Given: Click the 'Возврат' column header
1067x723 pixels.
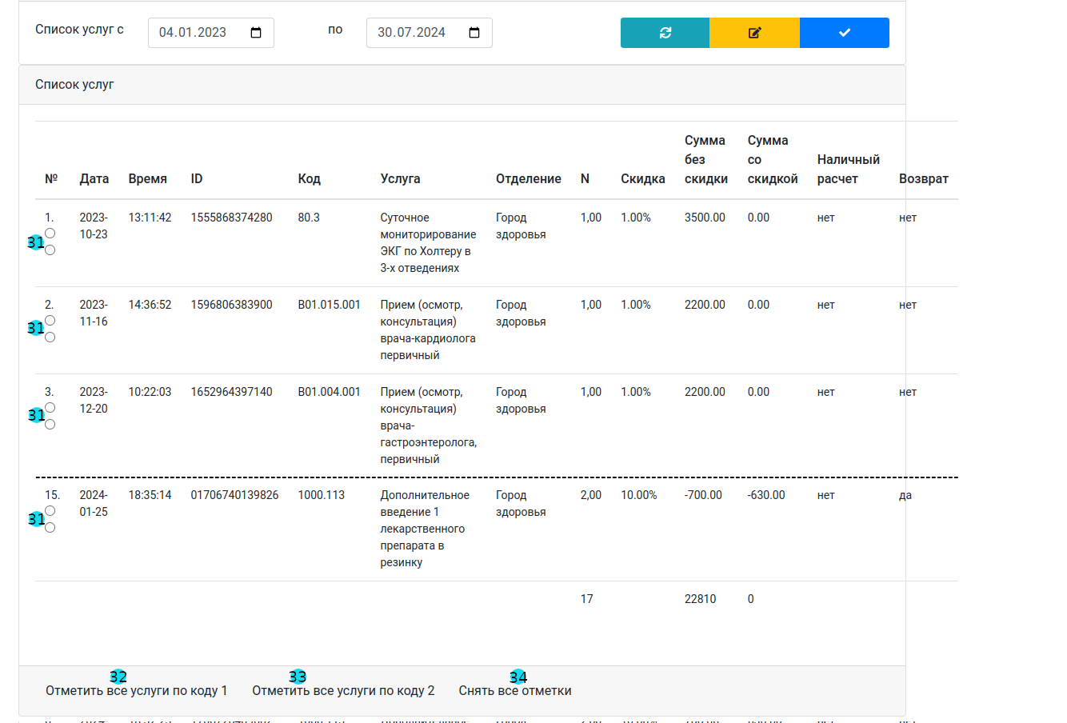Looking at the screenshot, I should coord(923,179).
